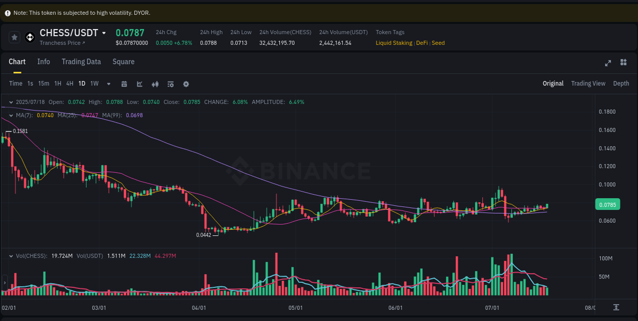This screenshot has height=321, width=638.
Task: Switch to the Trading Data tab
Action: [x=81, y=62]
